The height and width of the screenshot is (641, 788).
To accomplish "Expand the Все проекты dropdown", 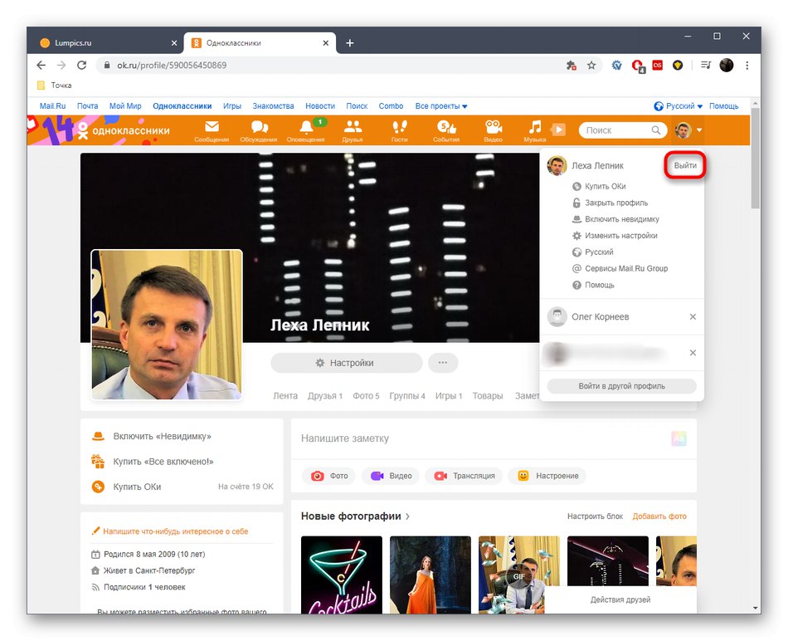I will [x=441, y=105].
